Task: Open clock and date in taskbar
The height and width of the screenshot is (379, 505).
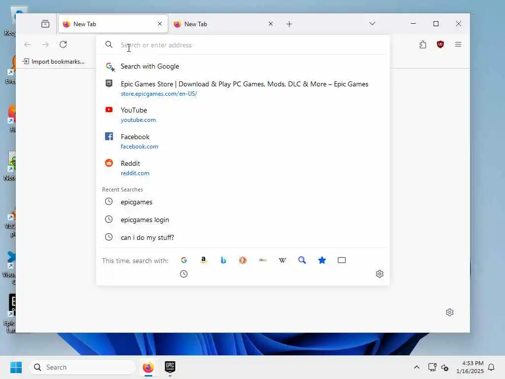Action: pos(469,367)
